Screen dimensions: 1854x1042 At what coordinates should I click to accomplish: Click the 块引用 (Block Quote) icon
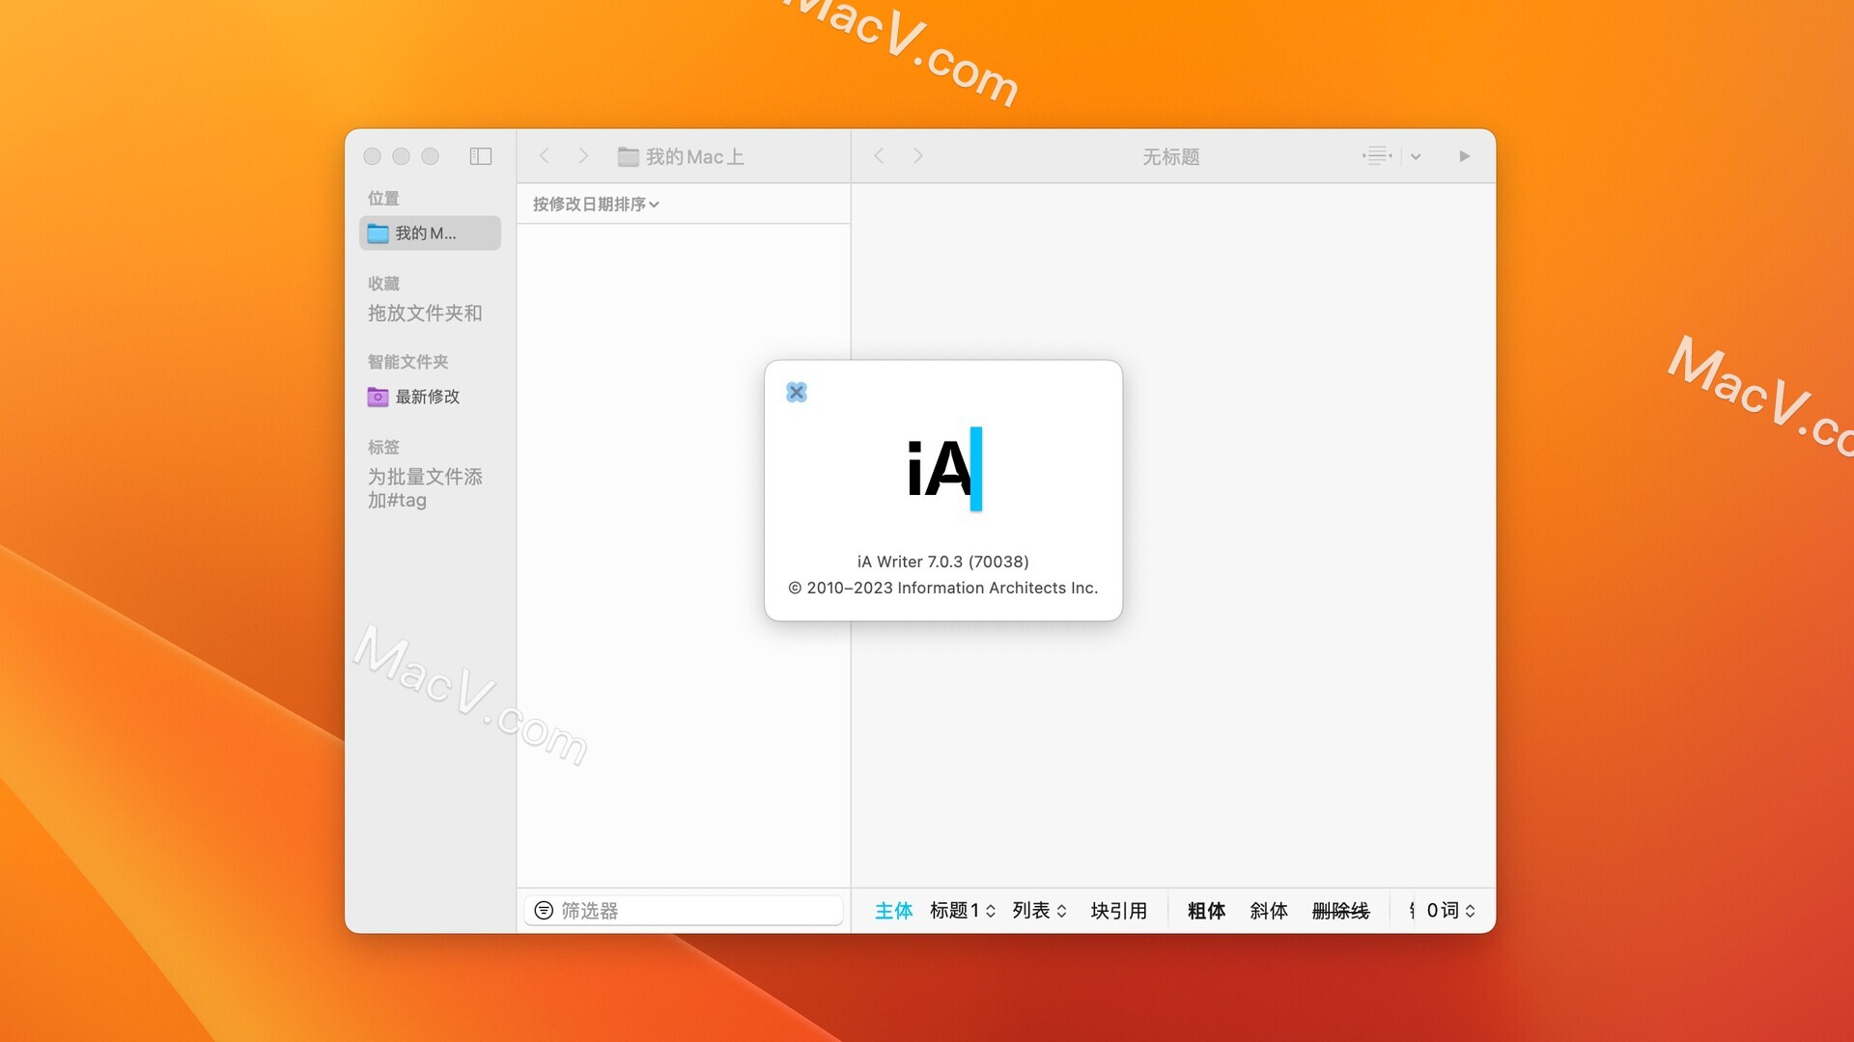(1116, 909)
